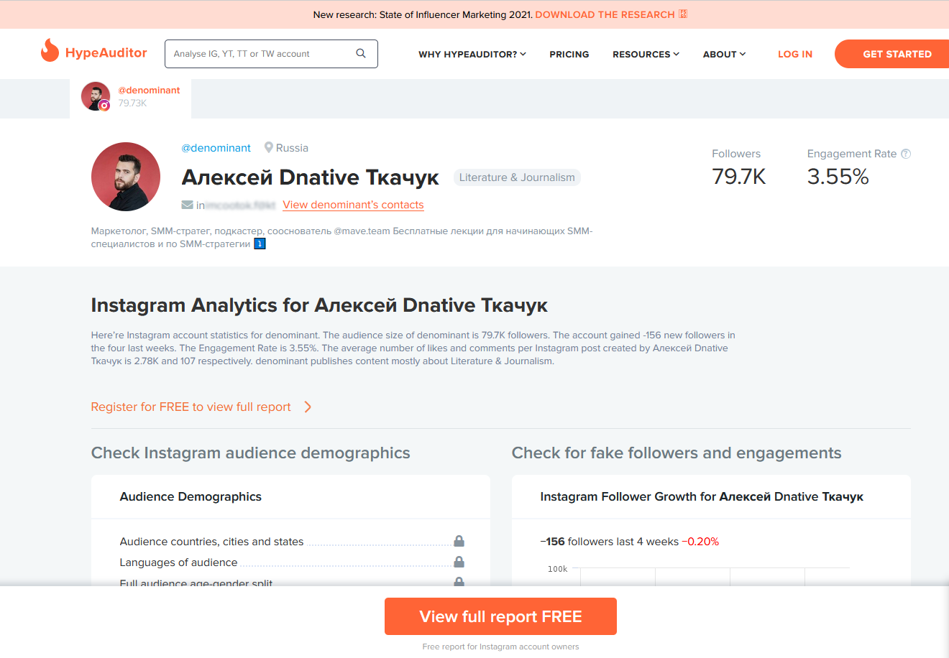
Task: Click the 79.7K followers value
Action: tap(739, 177)
